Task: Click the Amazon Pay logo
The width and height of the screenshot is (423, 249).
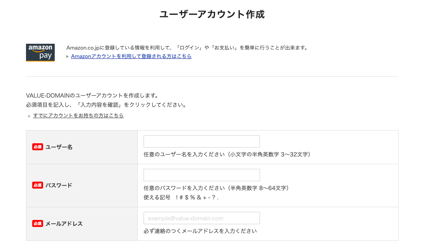Action: pos(40,52)
